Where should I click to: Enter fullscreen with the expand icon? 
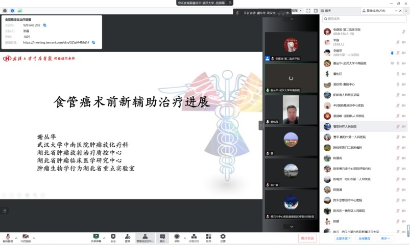[308, 11]
